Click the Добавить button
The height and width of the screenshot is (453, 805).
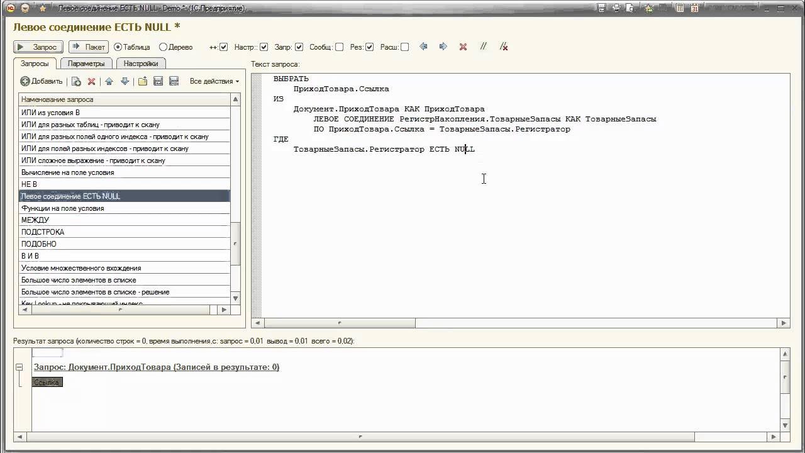[42, 81]
